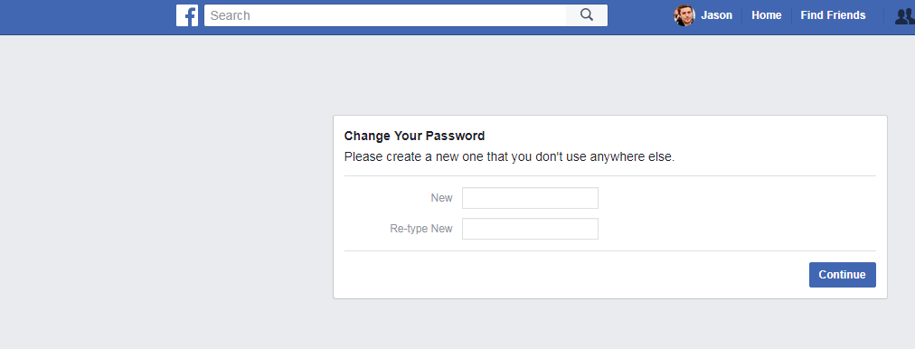Click the Facebook logo icon
This screenshot has height=349, width=915.
(x=187, y=15)
